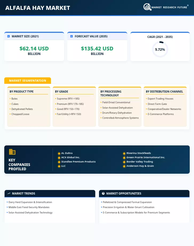Select the By Distribution Channel heading
The image size is (194, 246).
pos(164,92)
